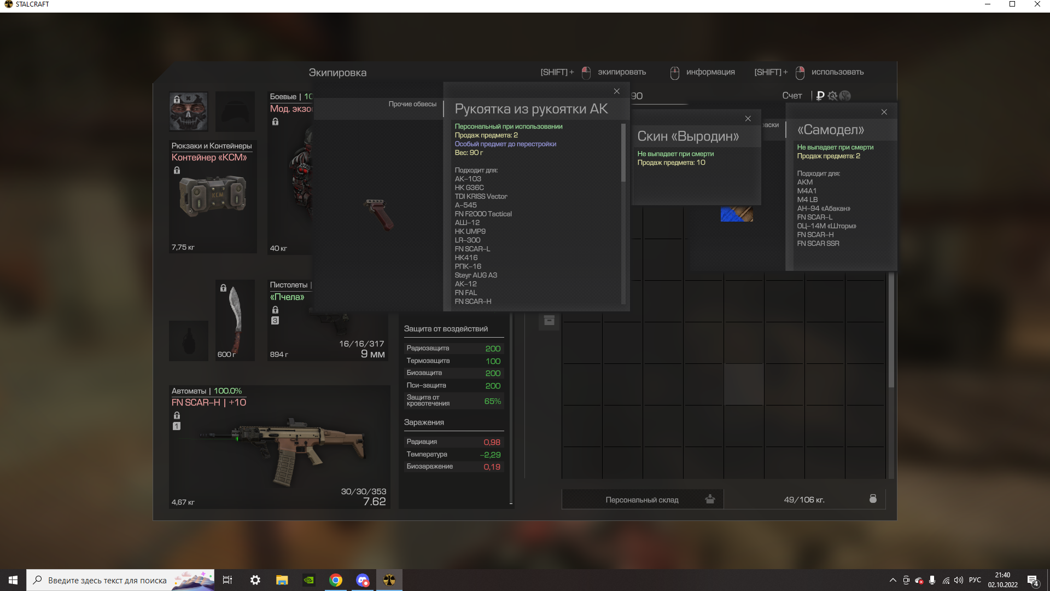The height and width of the screenshot is (591, 1050).
Task: Click the padlock icon on the knife slot
Action: coord(223,288)
